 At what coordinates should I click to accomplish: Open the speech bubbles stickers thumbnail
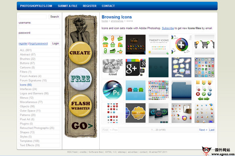182,67
